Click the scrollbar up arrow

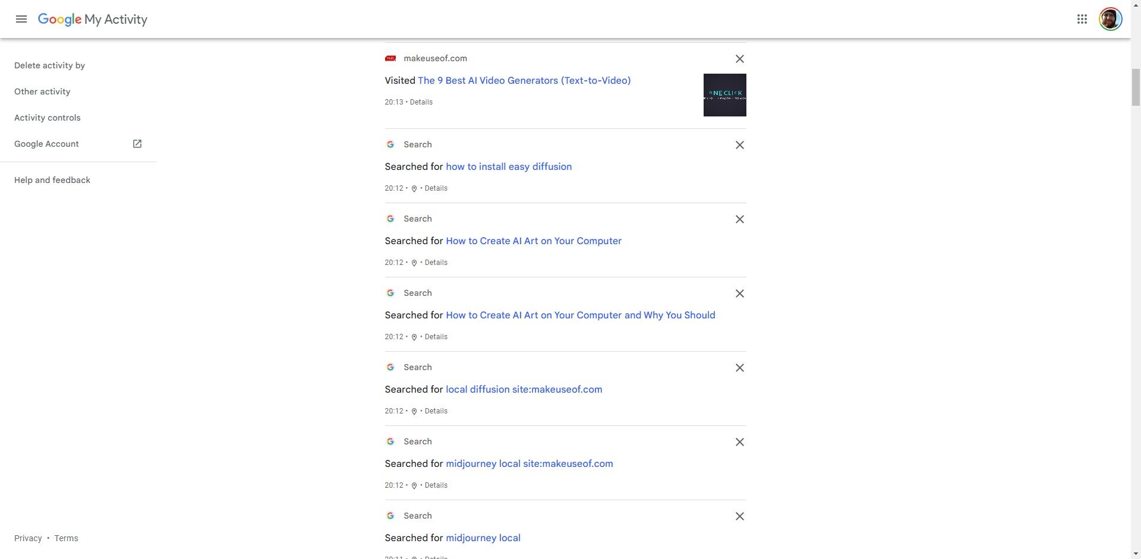click(1136, 5)
